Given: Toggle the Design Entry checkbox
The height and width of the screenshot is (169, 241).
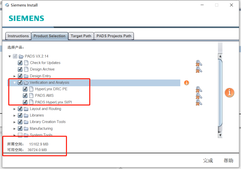Looking at the screenshot, I should [20, 76].
